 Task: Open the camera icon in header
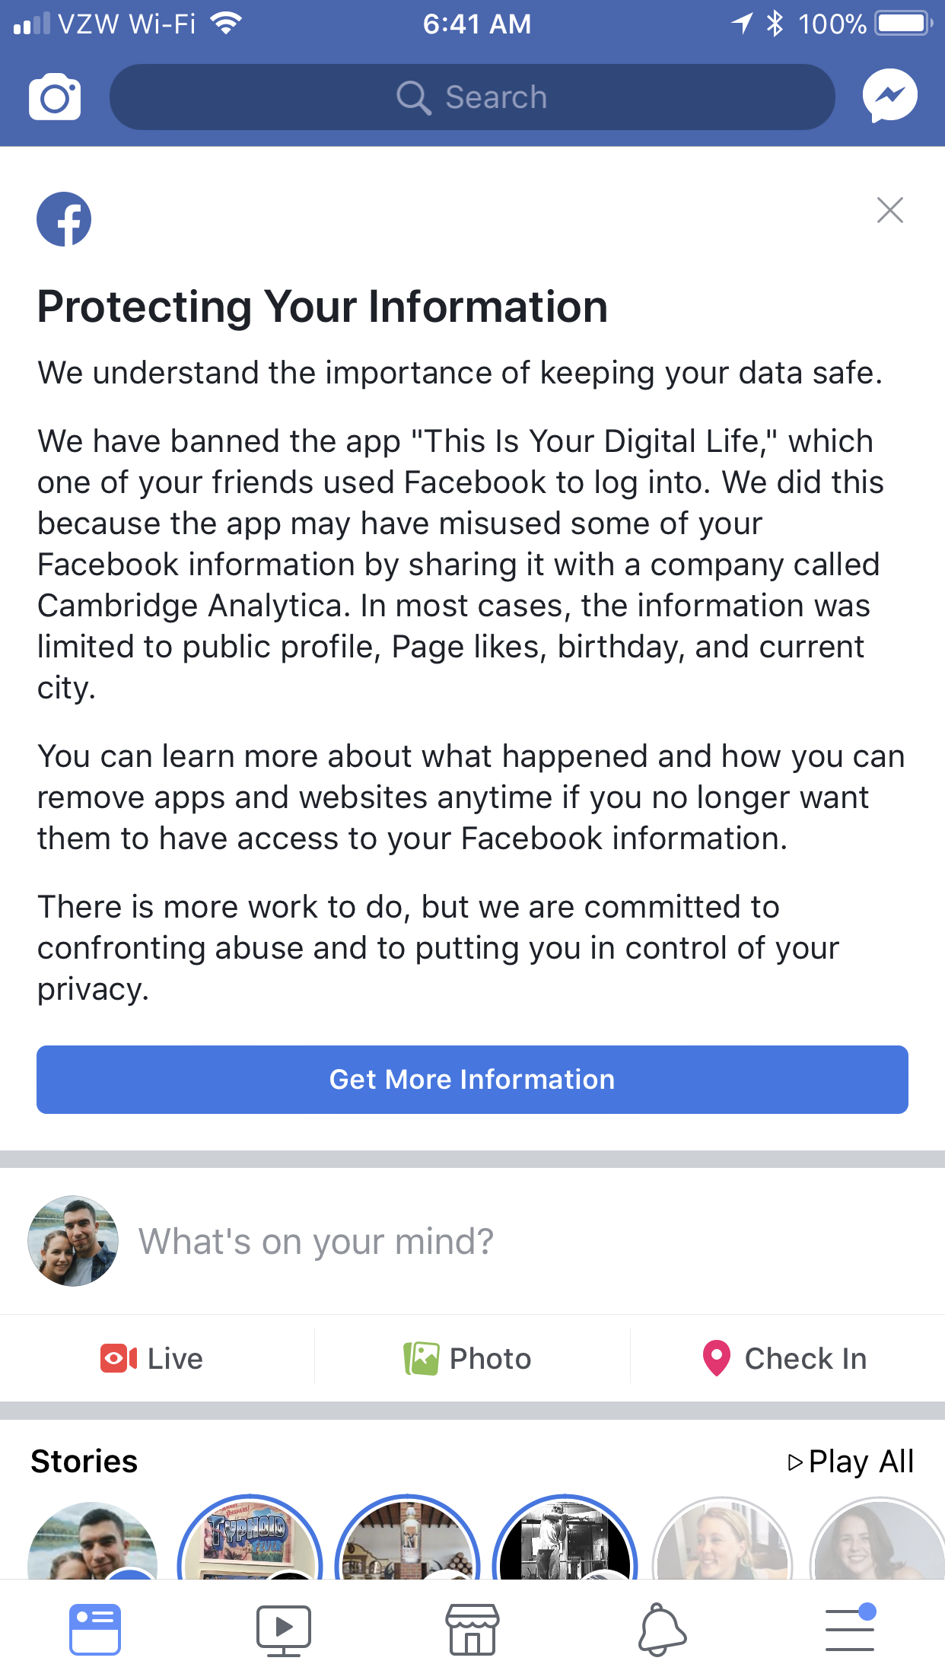55,97
